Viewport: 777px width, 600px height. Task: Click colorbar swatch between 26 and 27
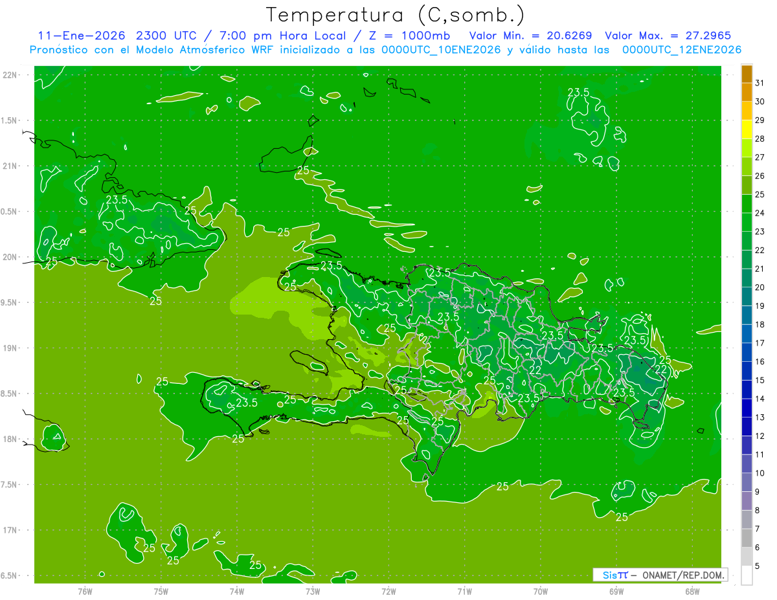click(747, 167)
